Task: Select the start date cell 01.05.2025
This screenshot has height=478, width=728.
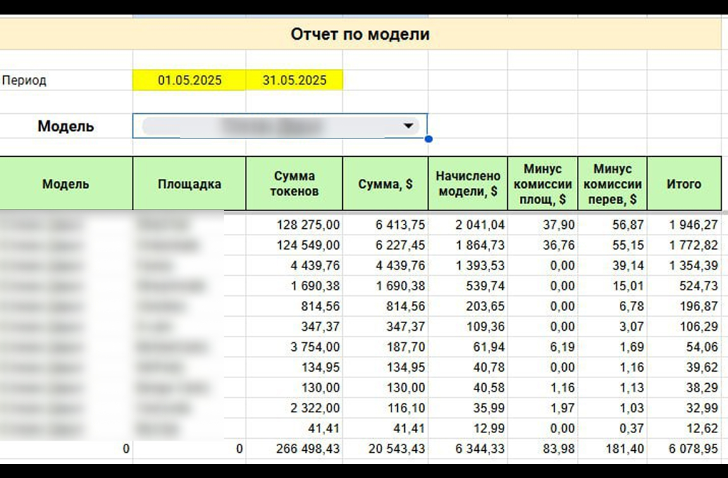Action: point(189,80)
